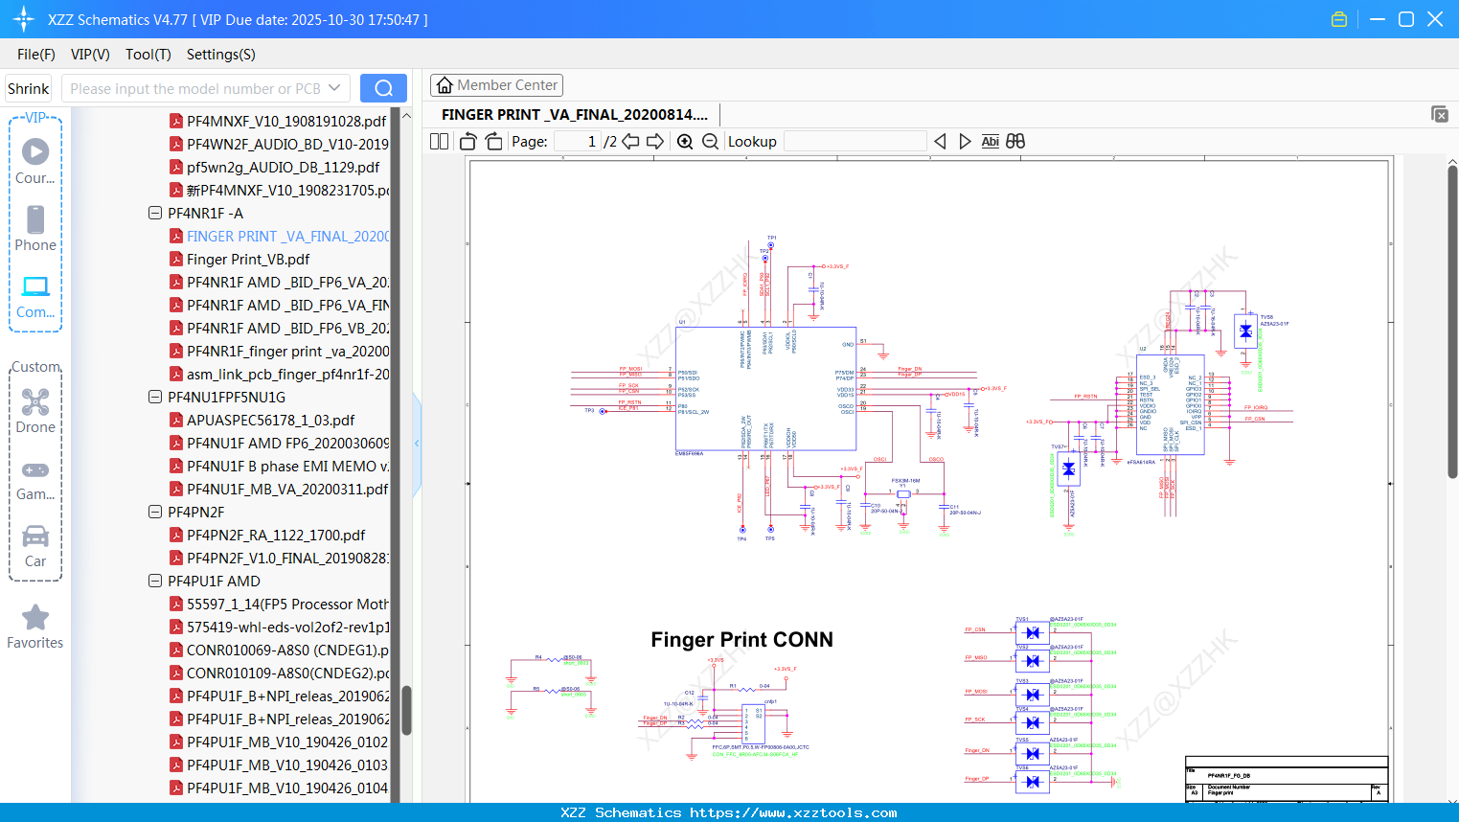Screen dimensions: 1459x822
Task: Click the binoculars search icon
Action: pos(1015,142)
